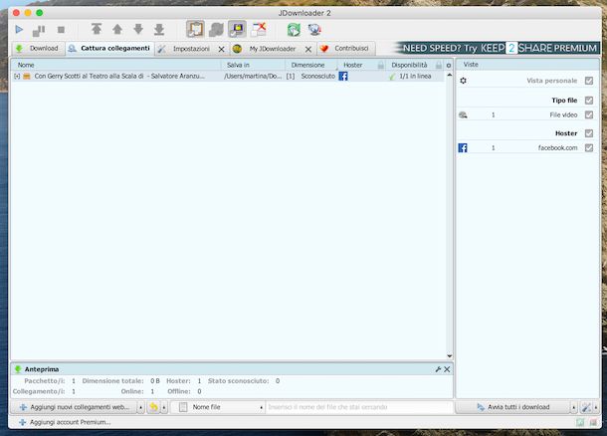Click top arrow of list scrollbar

click(449, 75)
